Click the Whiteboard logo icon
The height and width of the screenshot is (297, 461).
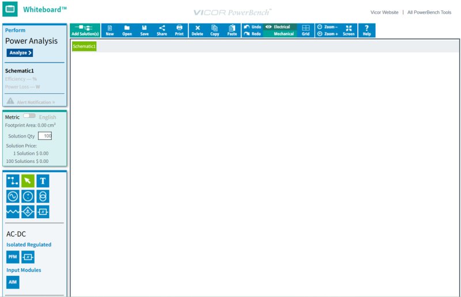pyautogui.click(x=10, y=9)
